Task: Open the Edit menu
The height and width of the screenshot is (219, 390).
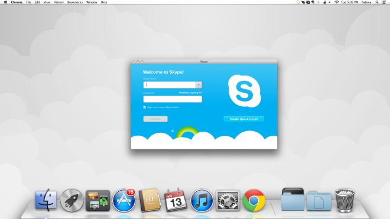Action: pyautogui.click(x=37, y=2)
